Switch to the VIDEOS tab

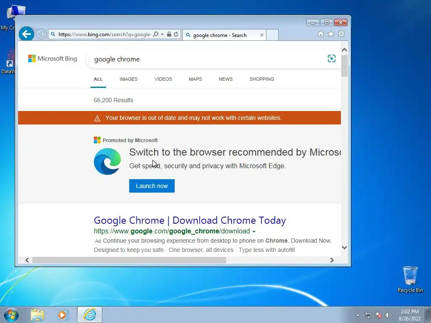[163, 79]
